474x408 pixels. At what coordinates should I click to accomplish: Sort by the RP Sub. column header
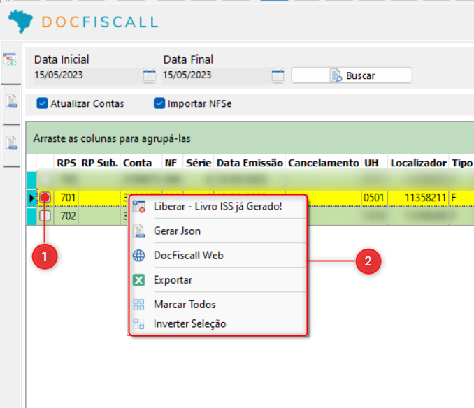[x=99, y=163]
